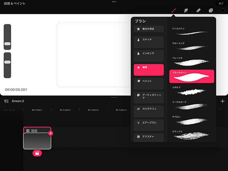Select the brush tool in the top toolbar

click(173, 11)
